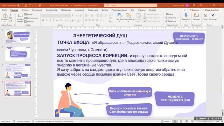Expand the Создать слайд dropdown arrow
Viewport: 224px width, 126px height.
(23, 22)
